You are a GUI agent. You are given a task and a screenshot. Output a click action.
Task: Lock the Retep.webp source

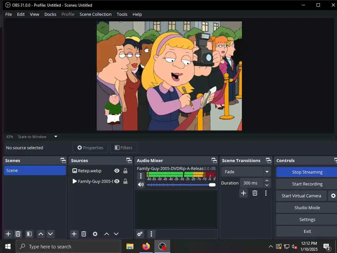[x=125, y=171]
